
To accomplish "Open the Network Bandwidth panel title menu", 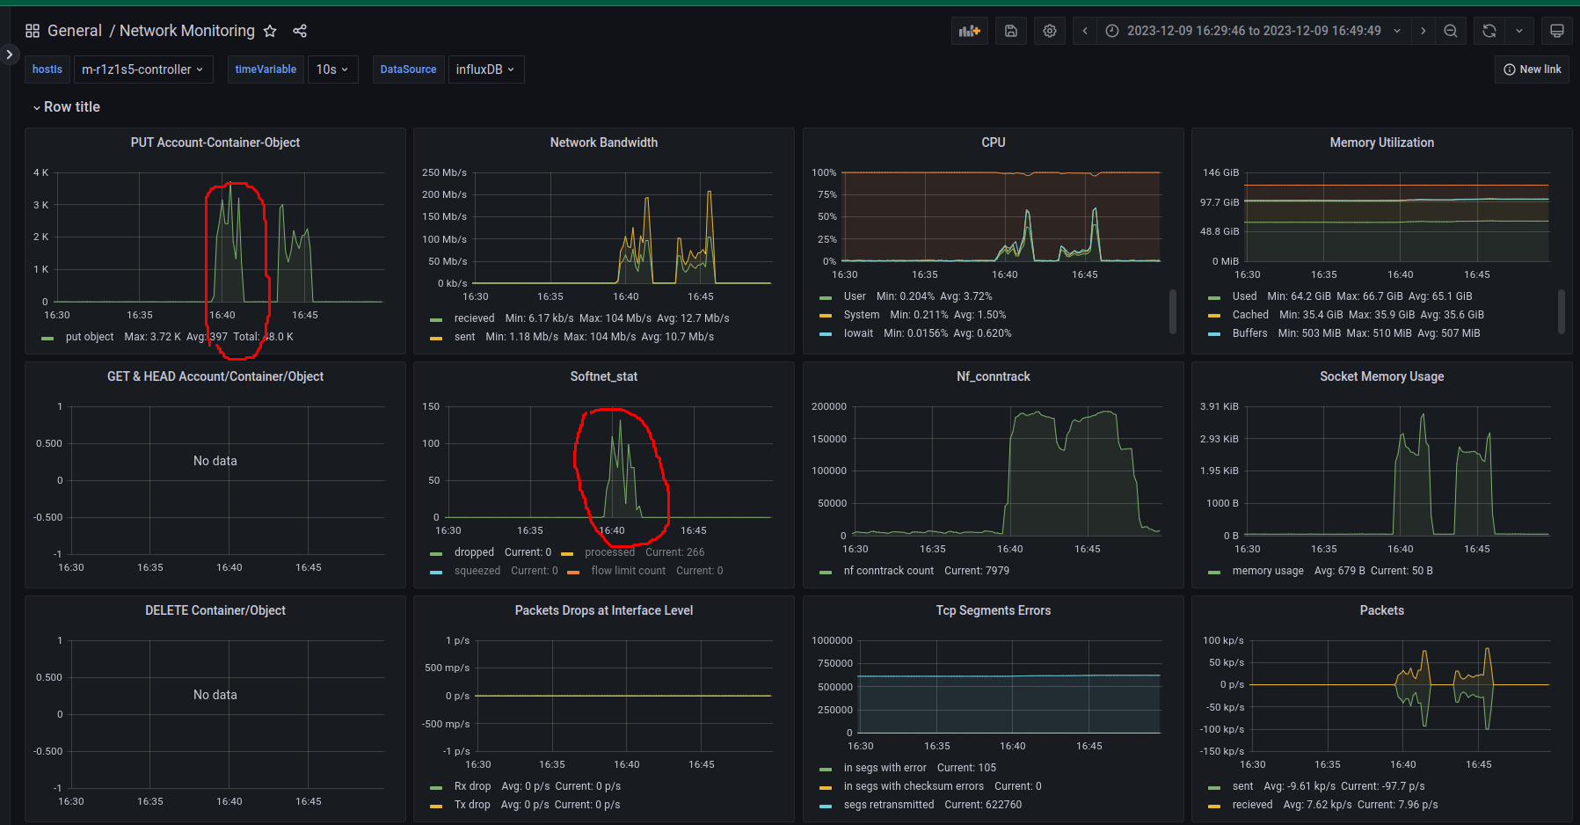I will pyautogui.click(x=603, y=142).
